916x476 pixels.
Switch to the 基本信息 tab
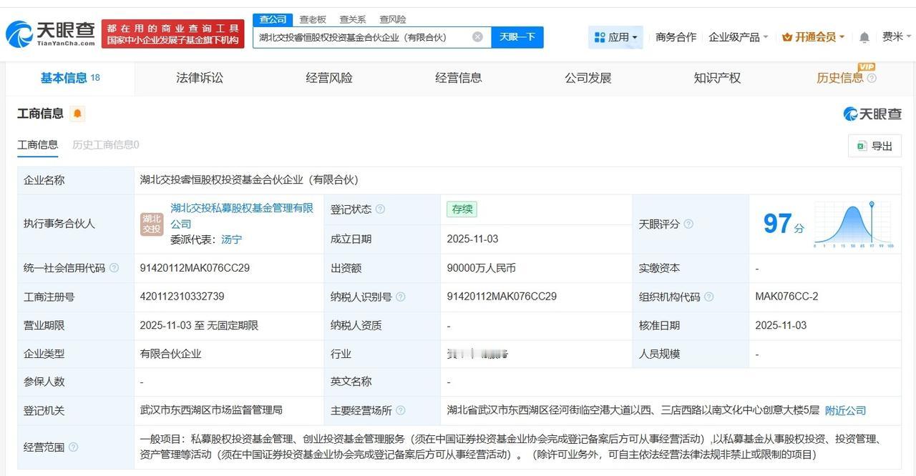[70, 78]
